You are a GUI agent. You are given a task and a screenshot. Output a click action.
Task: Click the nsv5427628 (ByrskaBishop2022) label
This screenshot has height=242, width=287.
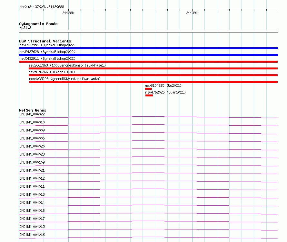point(47,52)
